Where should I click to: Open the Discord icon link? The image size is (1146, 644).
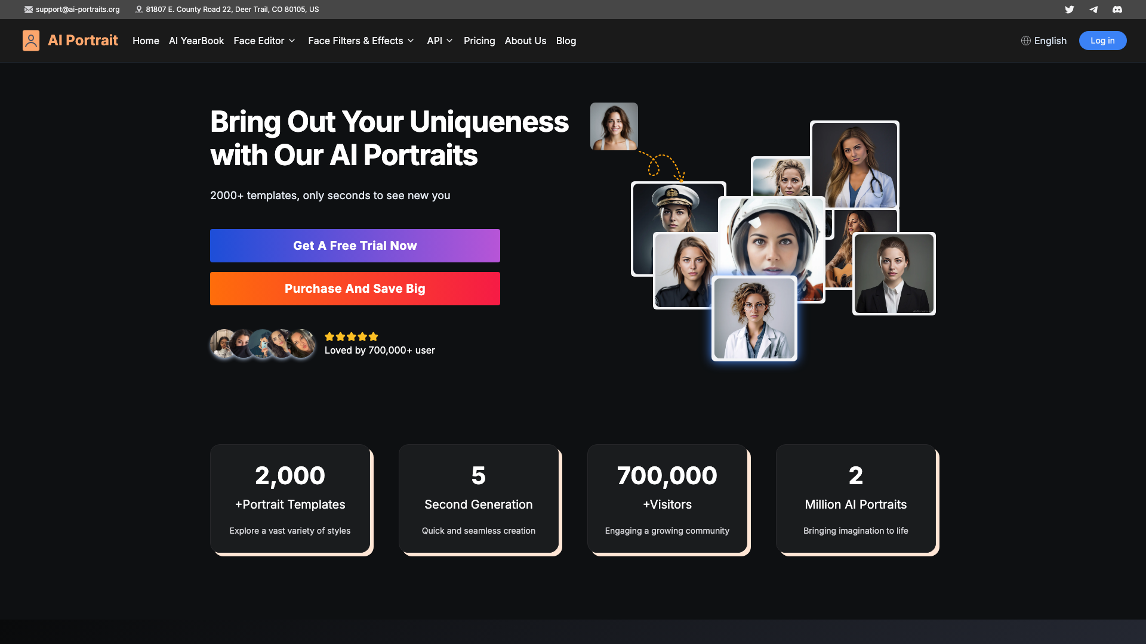coord(1117,10)
